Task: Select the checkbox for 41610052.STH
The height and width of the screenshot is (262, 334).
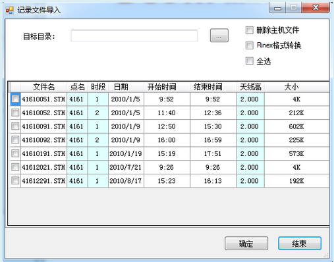Action: pos(15,113)
